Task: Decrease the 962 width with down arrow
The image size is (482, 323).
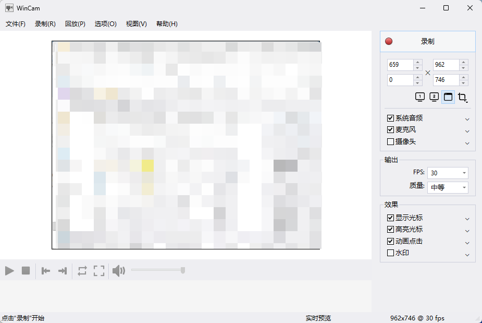Action: point(464,68)
